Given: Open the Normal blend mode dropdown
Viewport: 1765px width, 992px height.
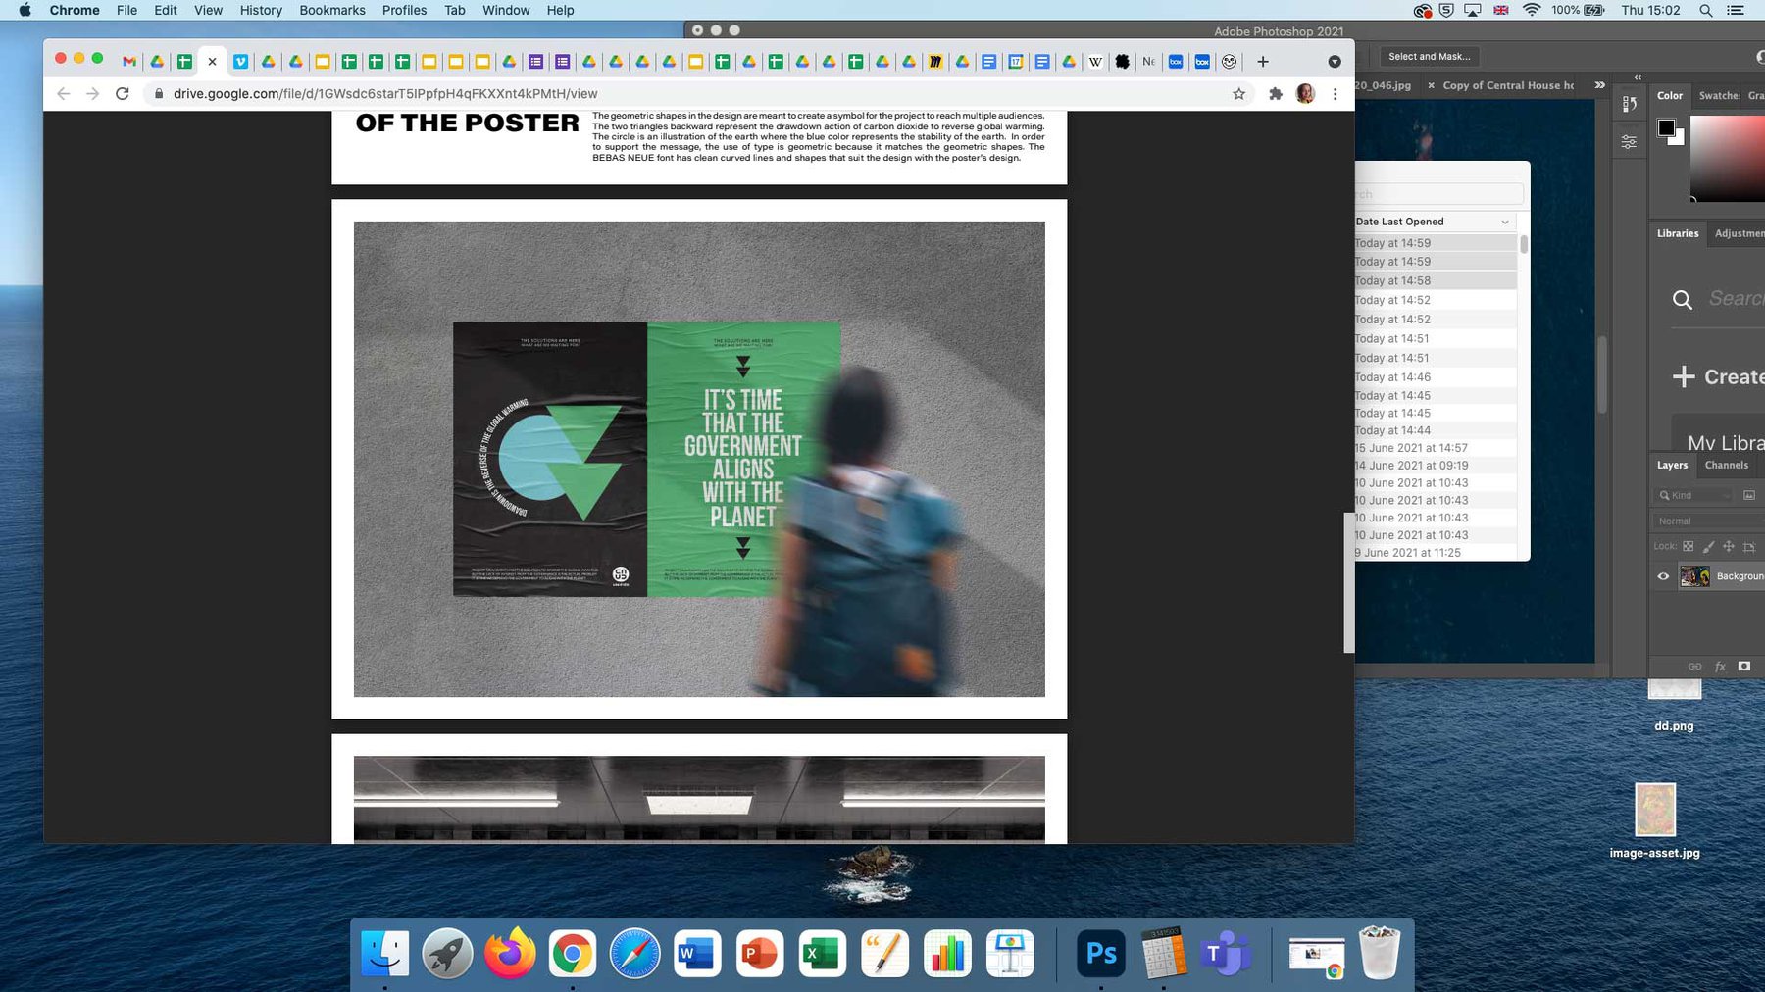Looking at the screenshot, I should click(x=1709, y=521).
